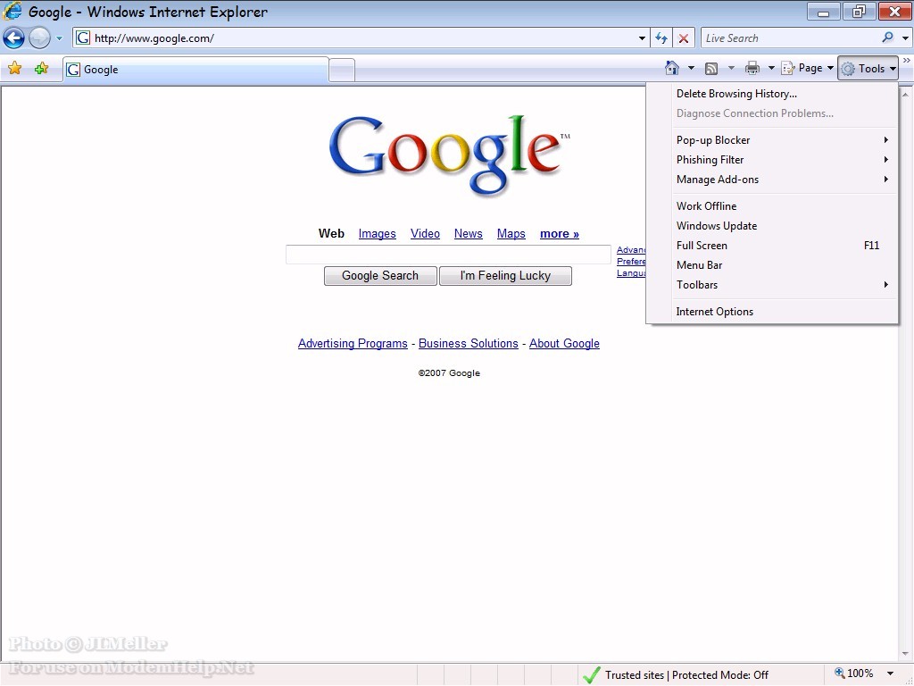The height and width of the screenshot is (686, 914).
Task: Open the News link
Action: (x=468, y=234)
